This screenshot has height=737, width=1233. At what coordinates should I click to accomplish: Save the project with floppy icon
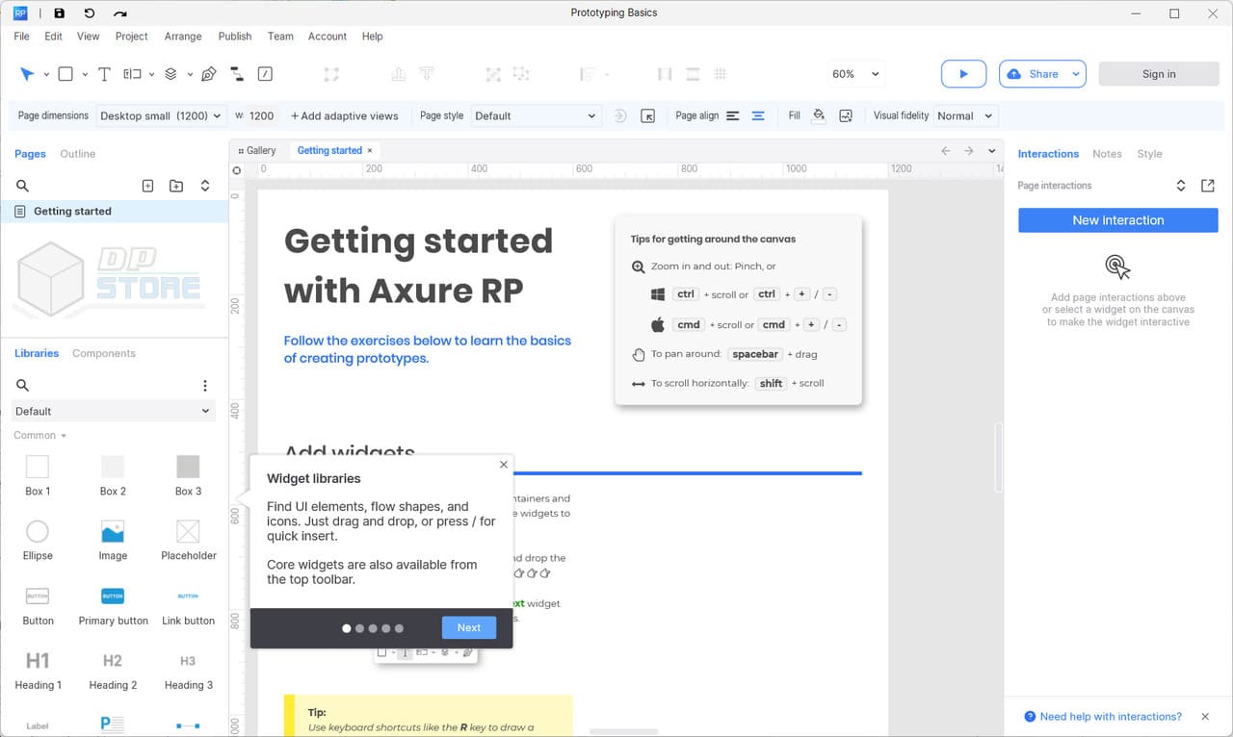click(x=59, y=13)
